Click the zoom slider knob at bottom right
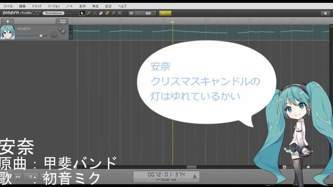 308,167
